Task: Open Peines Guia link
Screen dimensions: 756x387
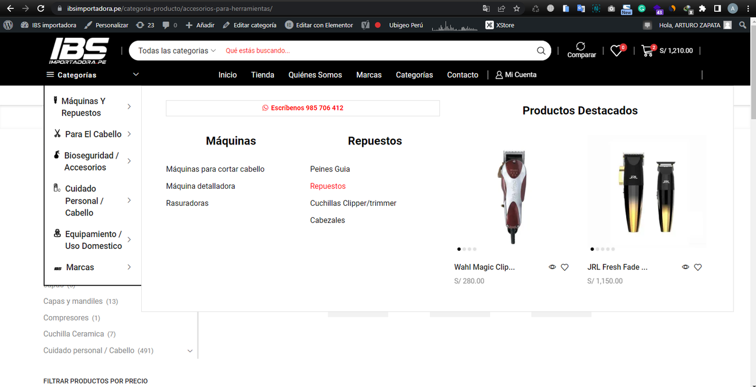Action: (x=330, y=169)
